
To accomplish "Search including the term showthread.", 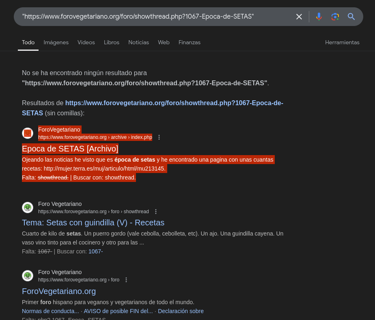I will [x=120, y=177].
